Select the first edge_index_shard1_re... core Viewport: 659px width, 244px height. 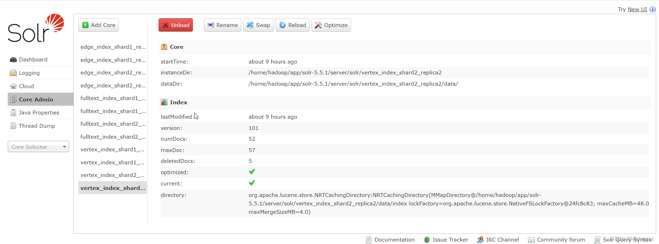[x=113, y=47]
